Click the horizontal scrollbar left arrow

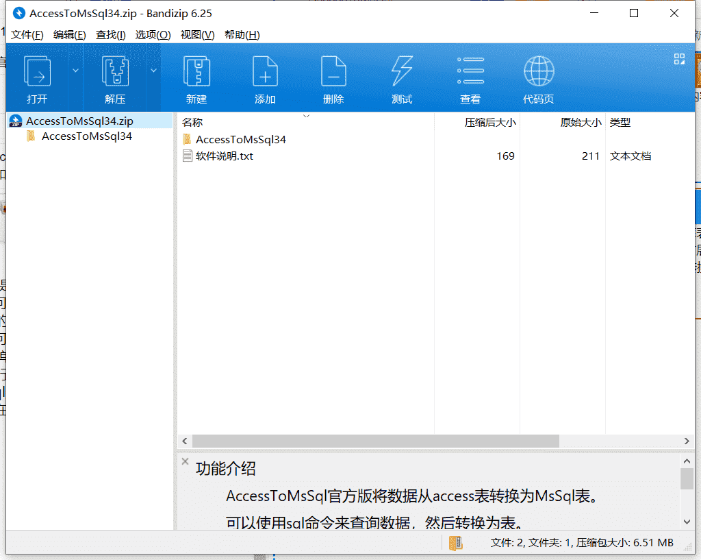click(185, 441)
